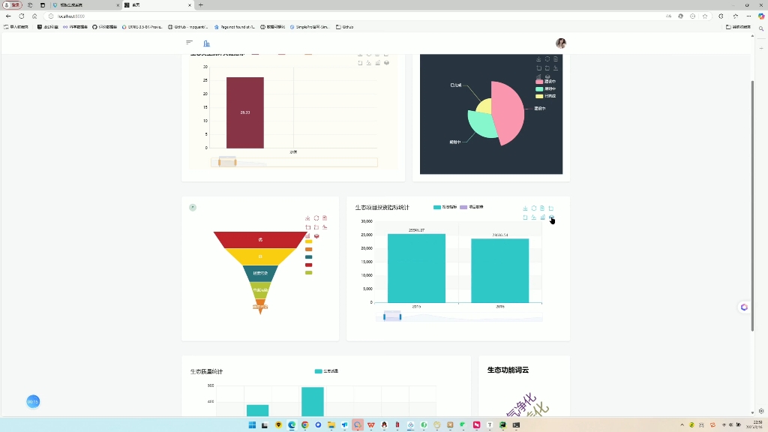Favorite this page with star icon

coord(705,16)
